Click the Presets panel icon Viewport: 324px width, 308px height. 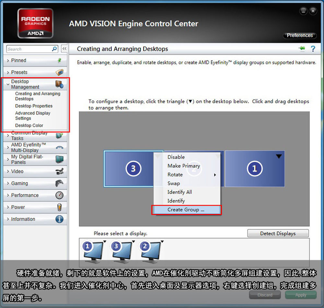[60, 72]
